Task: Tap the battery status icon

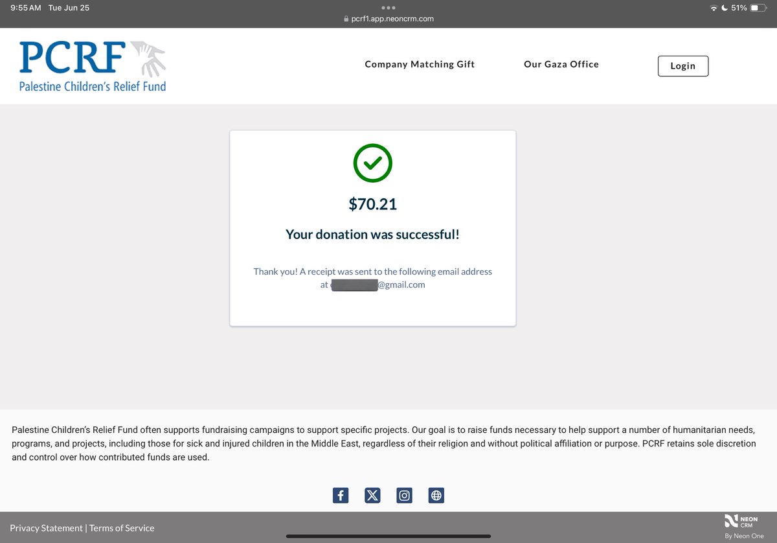Action: pos(758,8)
